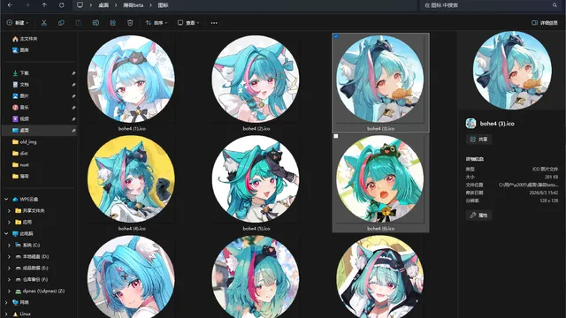Go up one folder level arrow

click(x=44, y=5)
